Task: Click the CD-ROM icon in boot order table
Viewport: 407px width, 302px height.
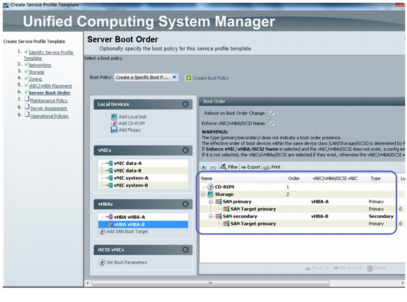Action: 211,187
